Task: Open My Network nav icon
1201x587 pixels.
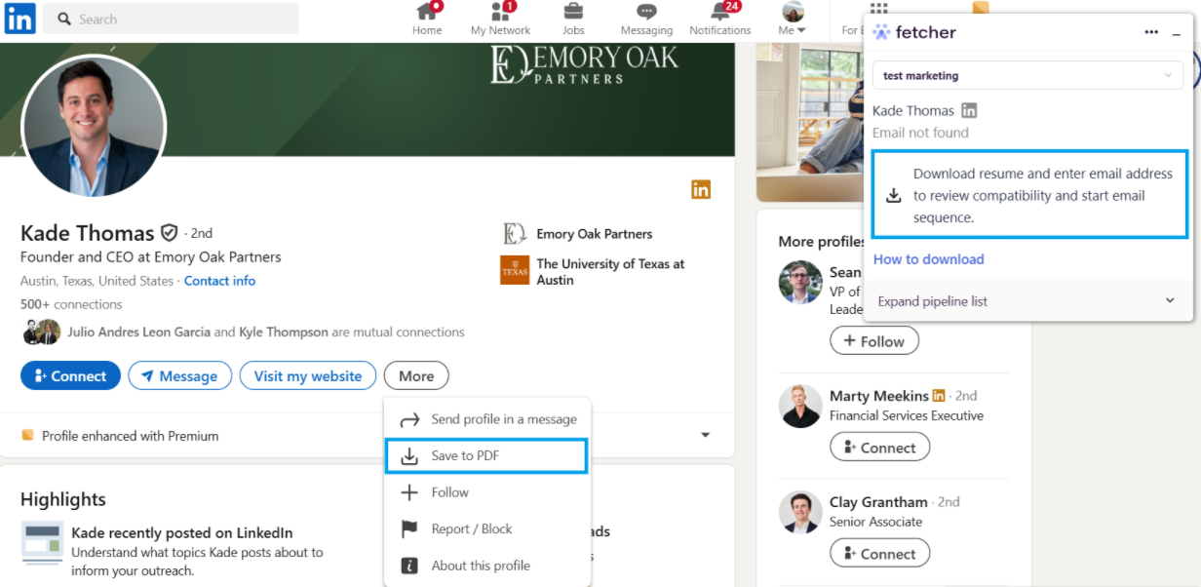Action: [501, 12]
